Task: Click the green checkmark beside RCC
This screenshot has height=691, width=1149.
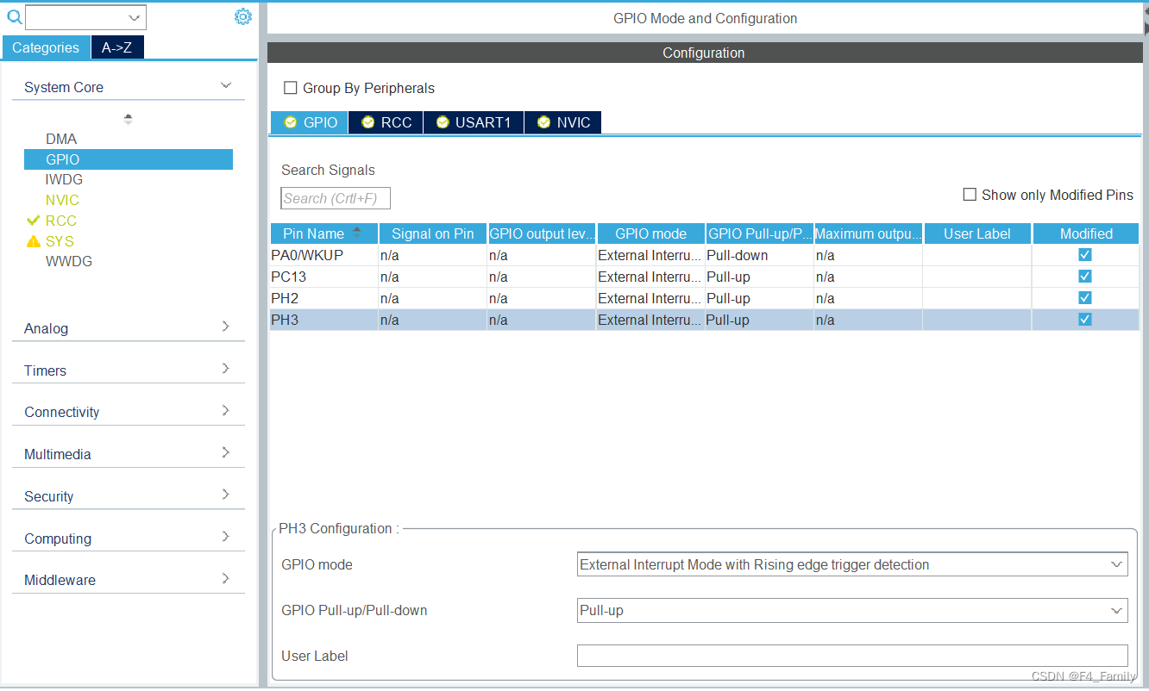Action: (x=34, y=221)
